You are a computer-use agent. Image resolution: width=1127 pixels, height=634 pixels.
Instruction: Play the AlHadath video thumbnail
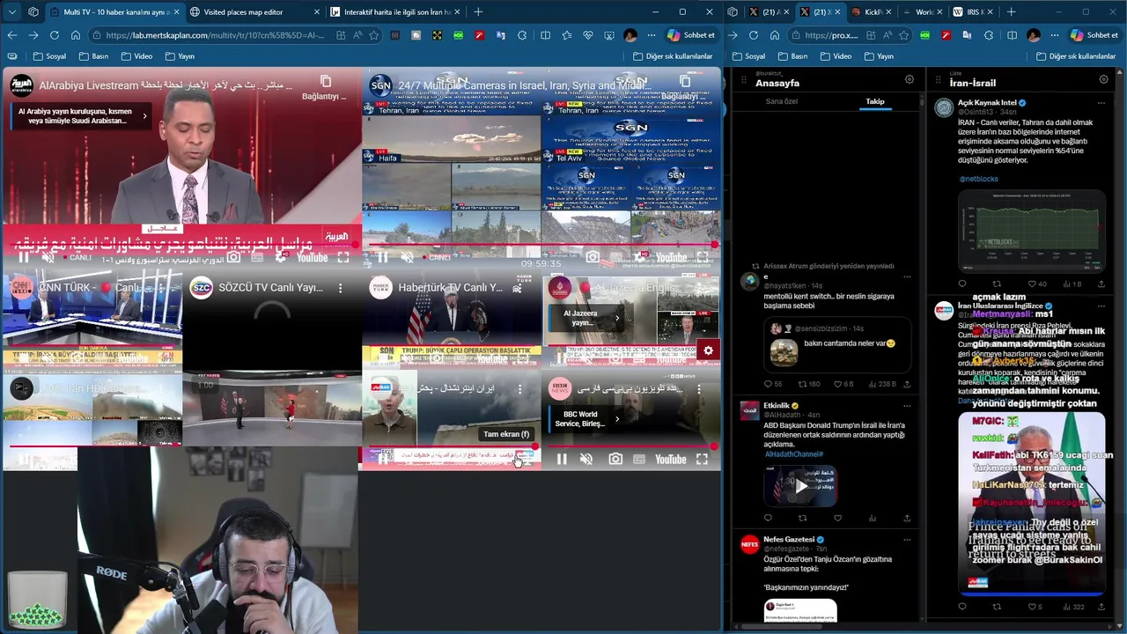[800, 485]
